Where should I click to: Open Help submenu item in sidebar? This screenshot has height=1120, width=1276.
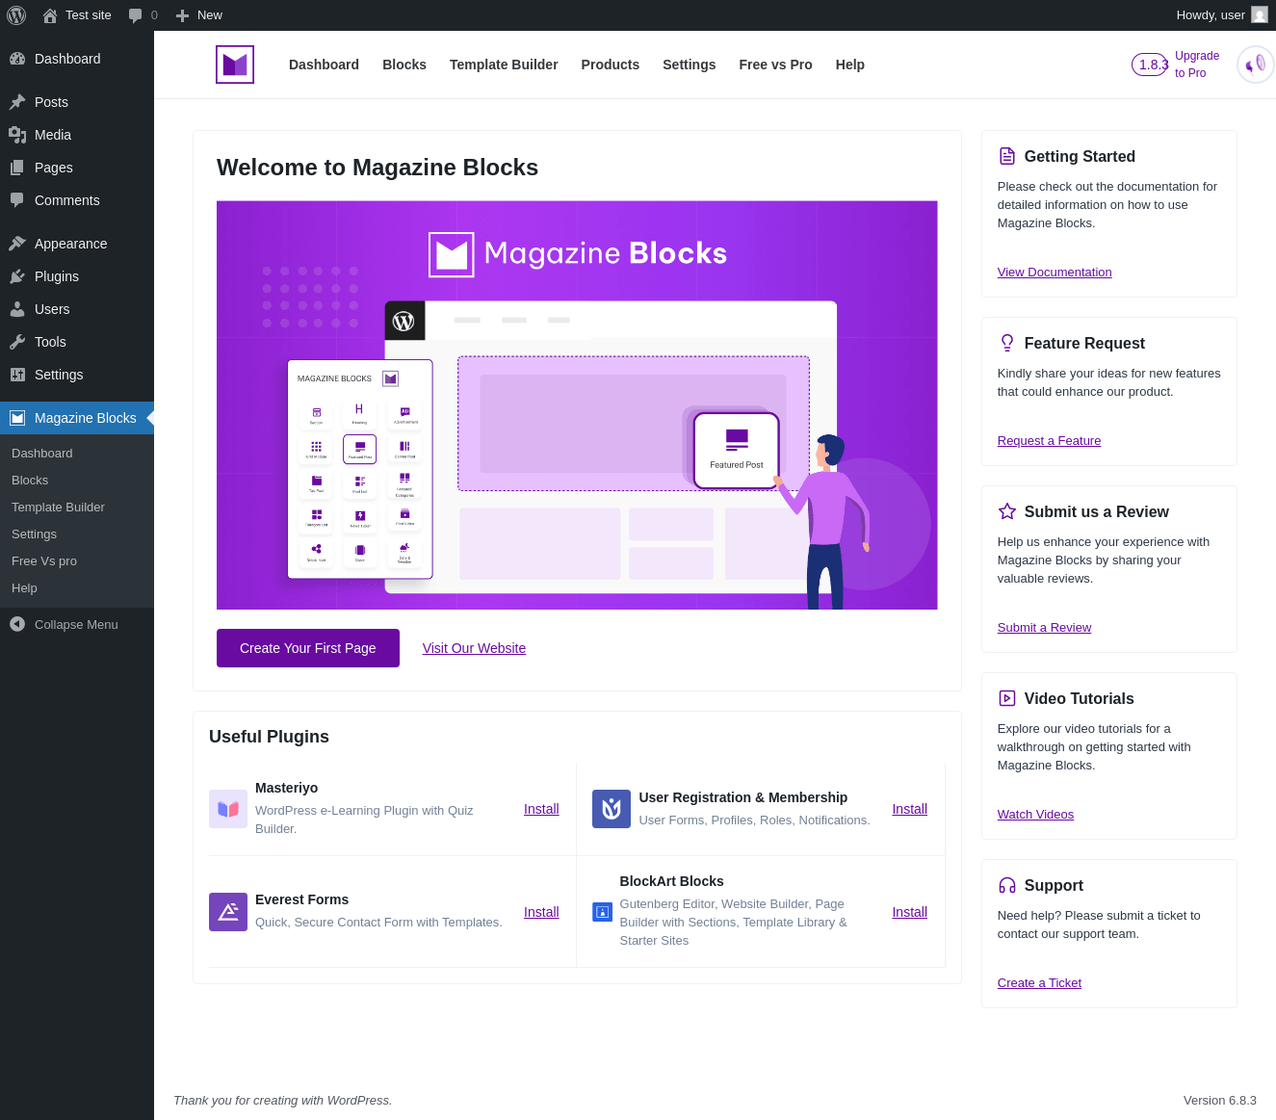24,588
